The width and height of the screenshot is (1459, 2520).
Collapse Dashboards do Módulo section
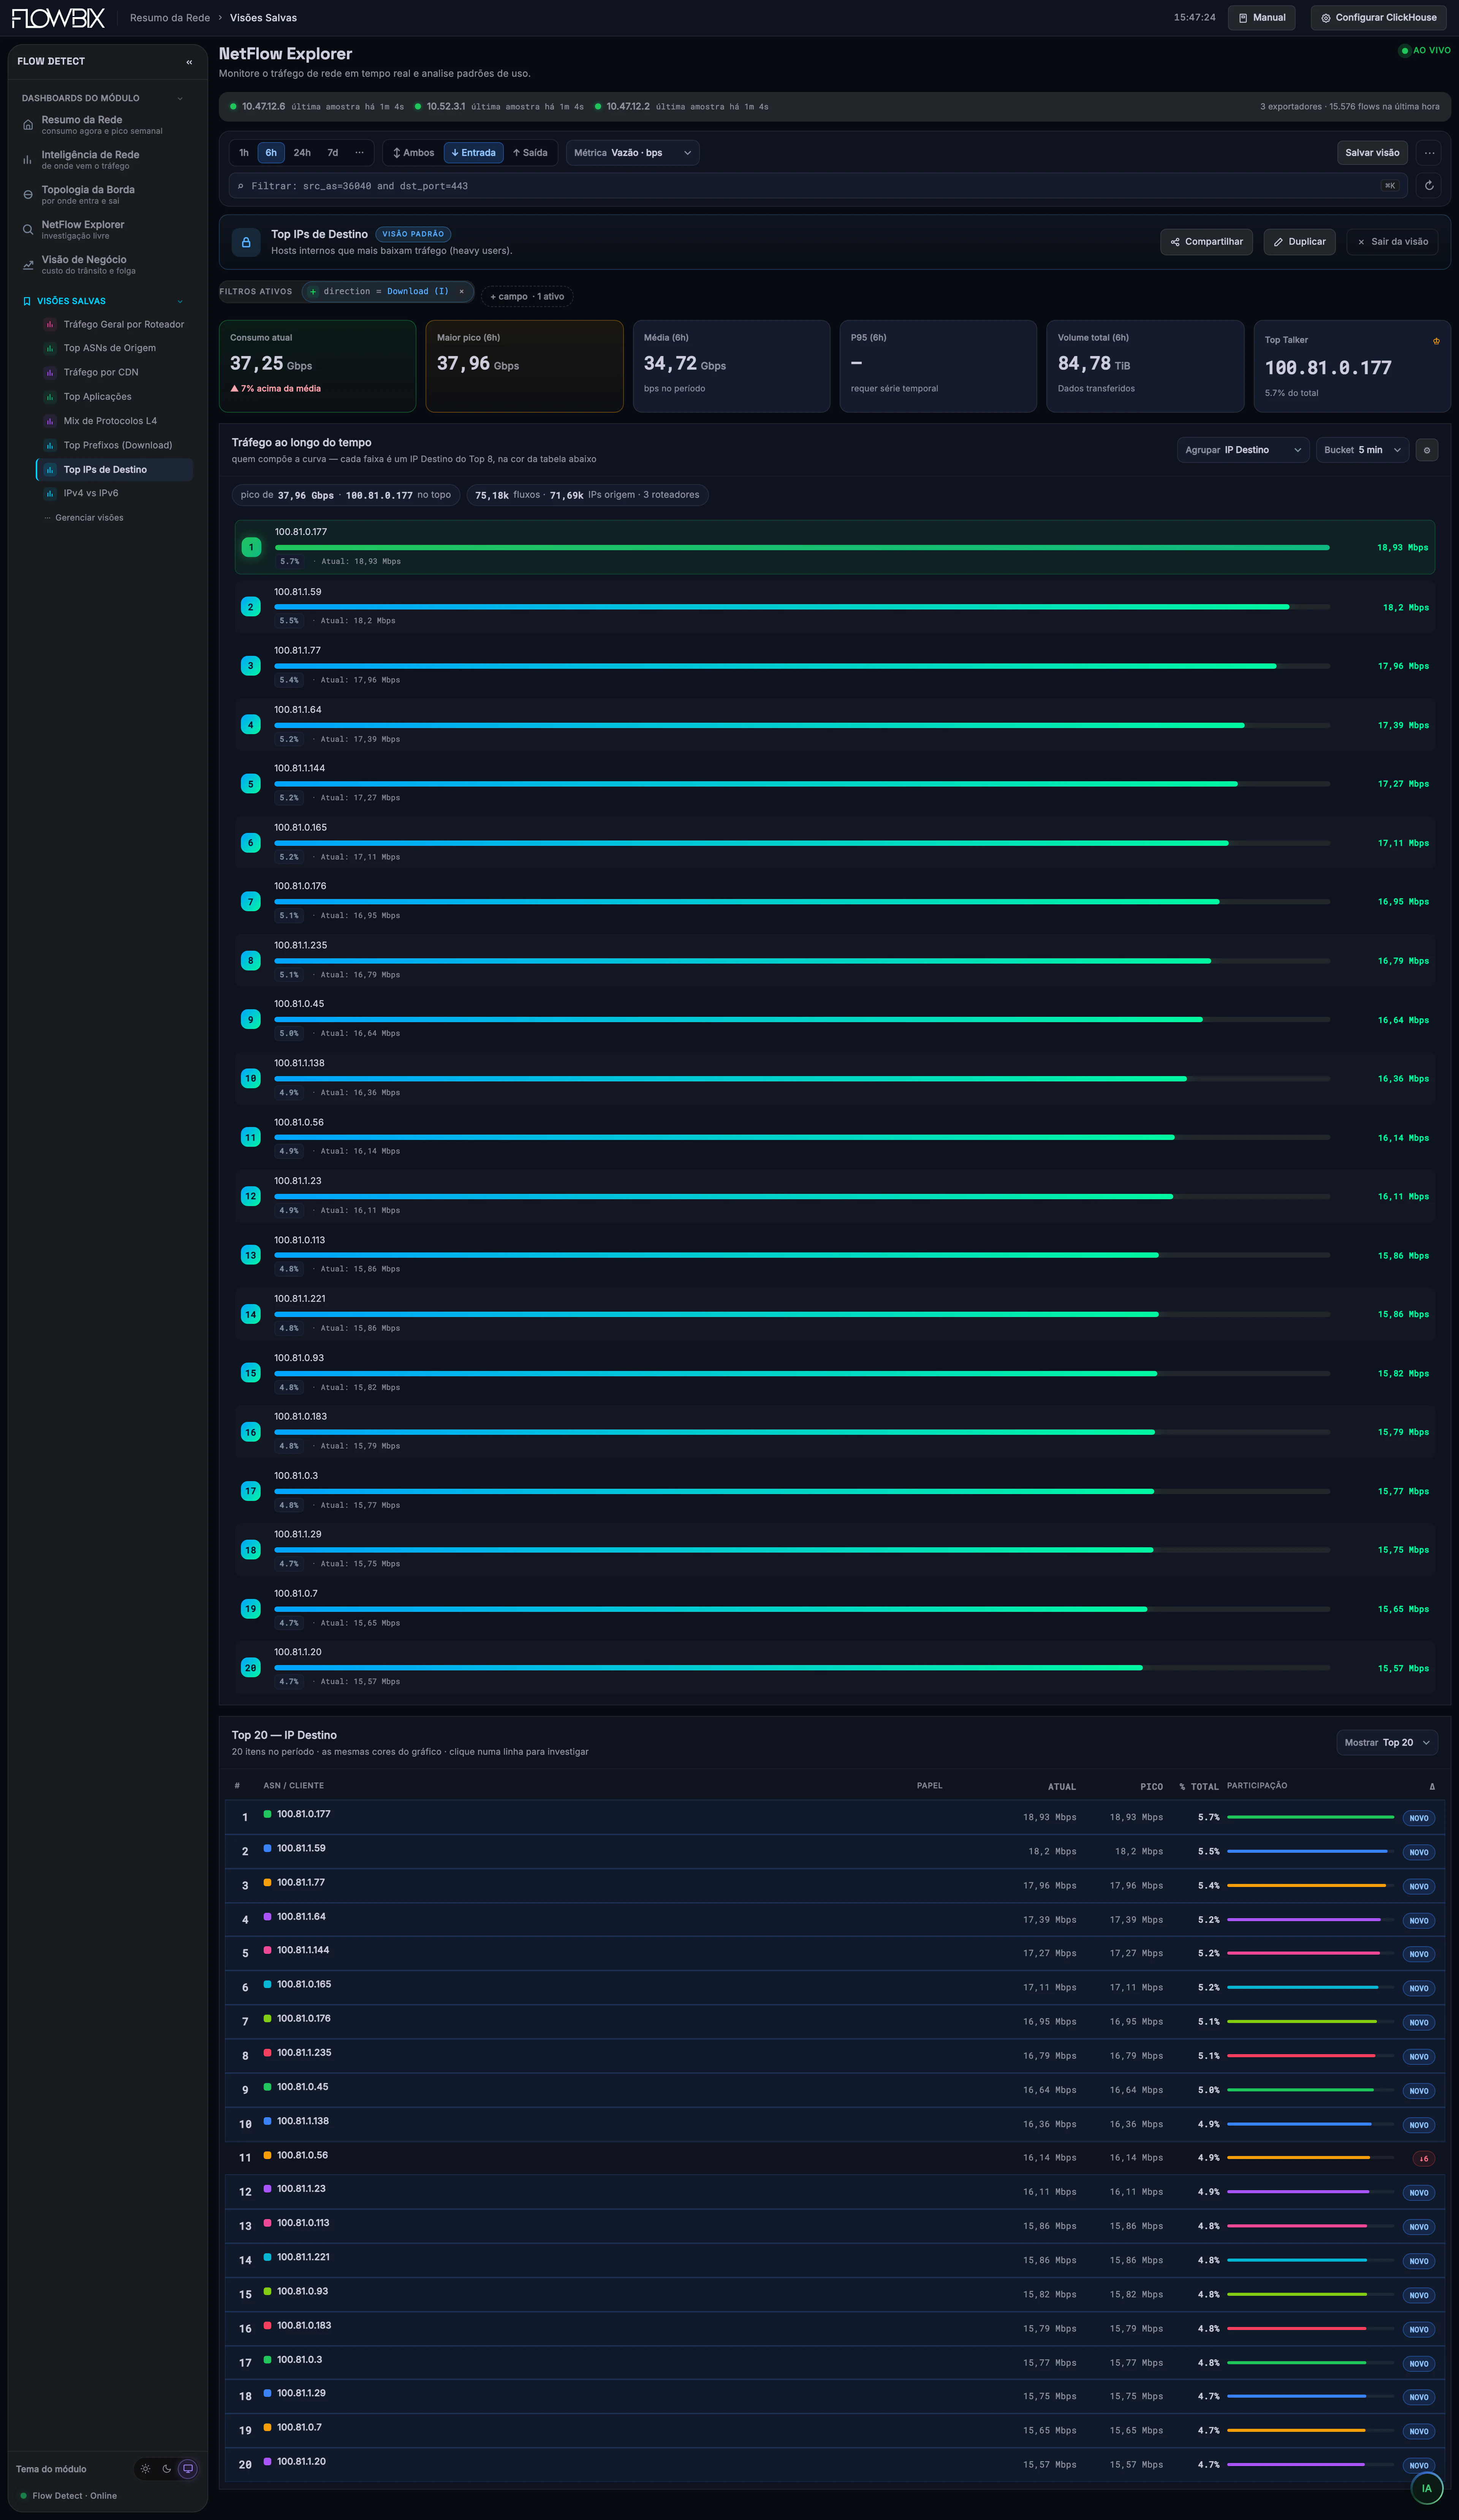180,99
